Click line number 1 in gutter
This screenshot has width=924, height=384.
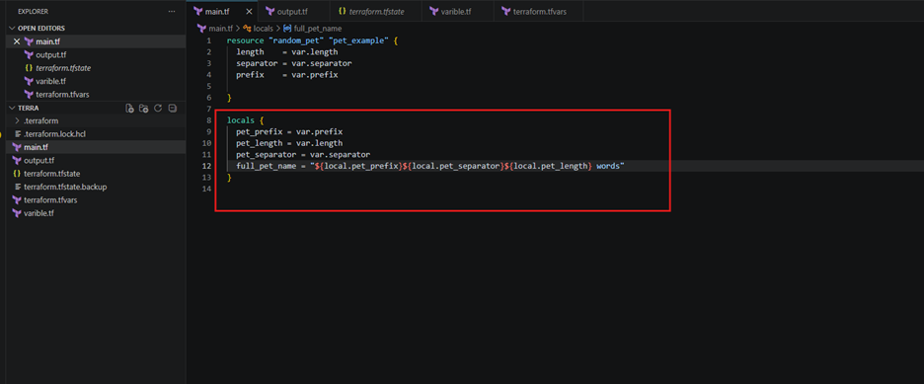click(208, 40)
